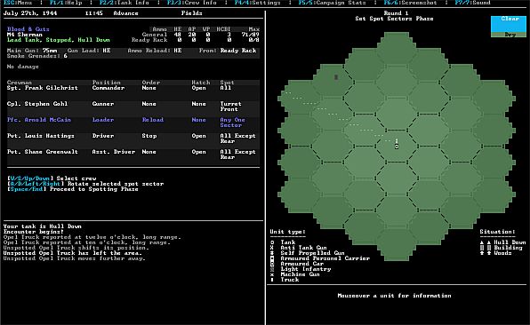The height and width of the screenshot is (325, 530).
Task: Click the Light Infantry legend symbol
Action: tap(272, 269)
